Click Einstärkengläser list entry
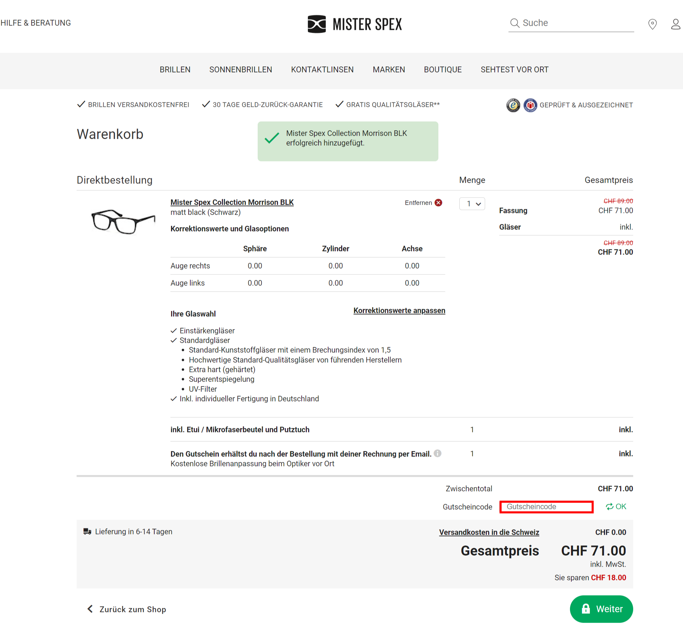This screenshot has height=625, width=683. (x=207, y=331)
